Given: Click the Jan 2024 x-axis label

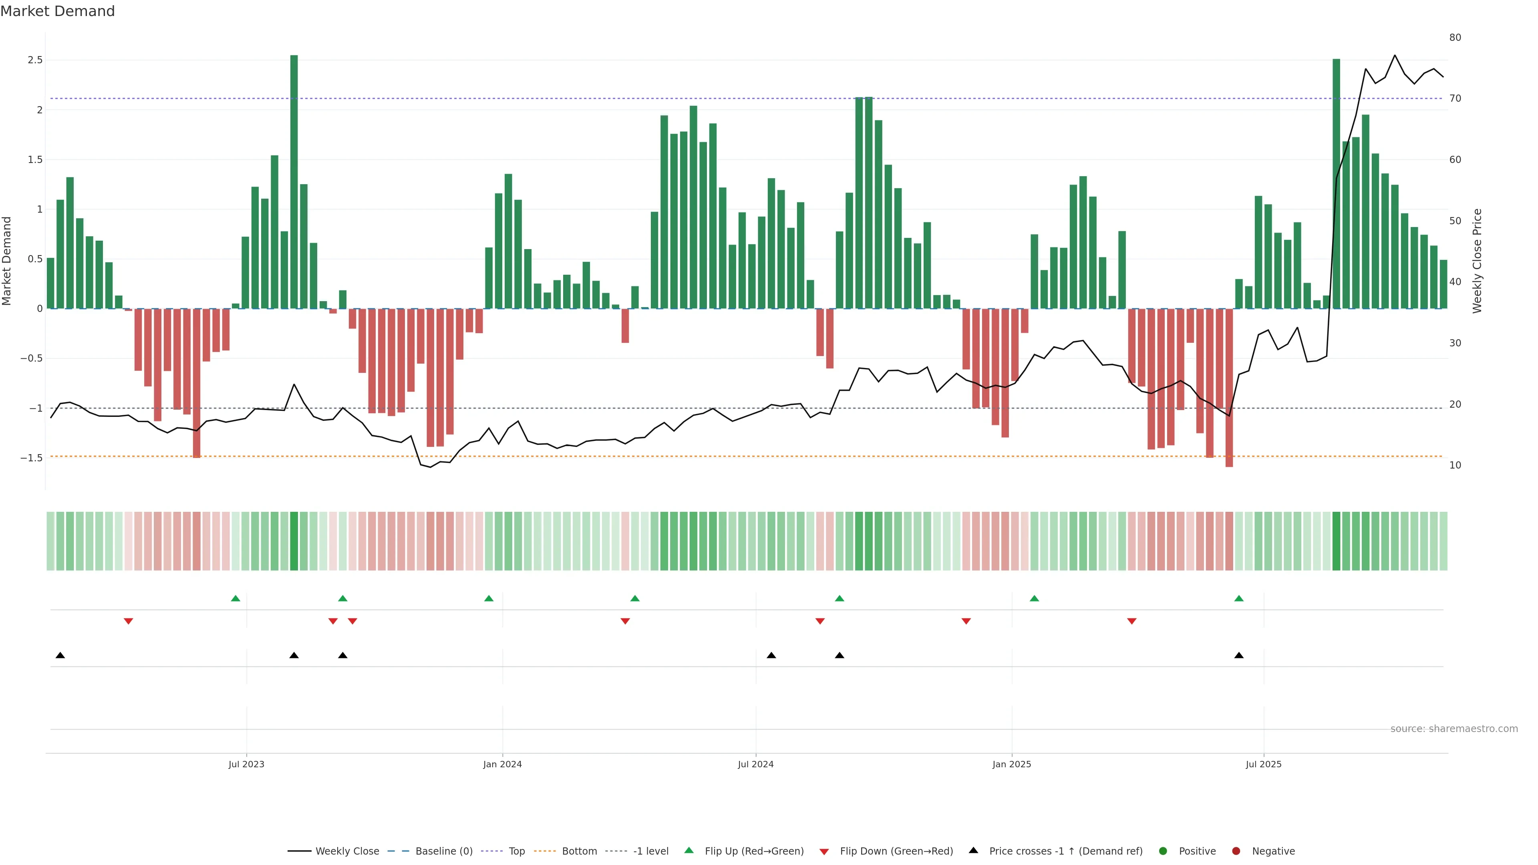Looking at the screenshot, I should click(502, 764).
